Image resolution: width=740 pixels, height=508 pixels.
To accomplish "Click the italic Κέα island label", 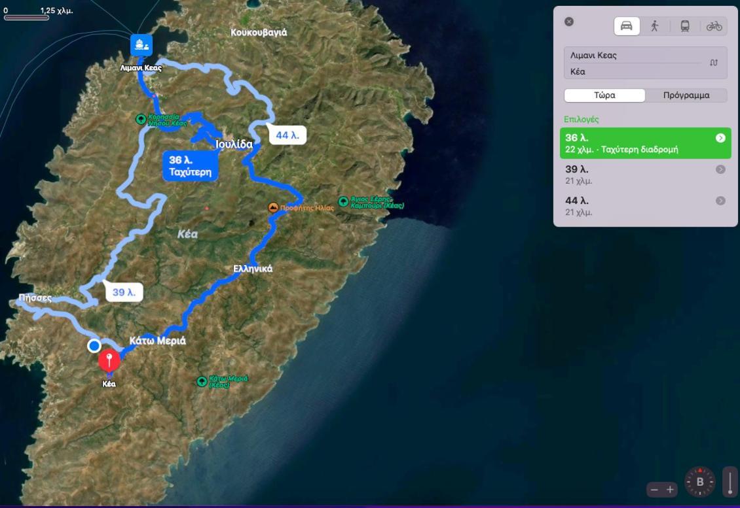I will pos(187,234).
